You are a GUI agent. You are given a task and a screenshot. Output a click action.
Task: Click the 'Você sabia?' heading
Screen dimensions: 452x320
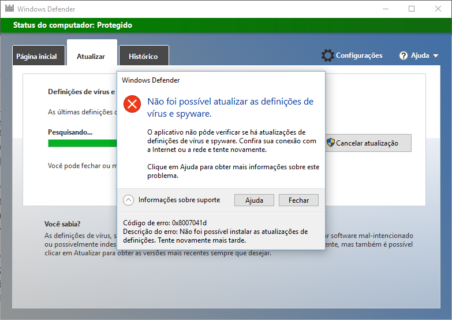pyautogui.click(x=62, y=224)
